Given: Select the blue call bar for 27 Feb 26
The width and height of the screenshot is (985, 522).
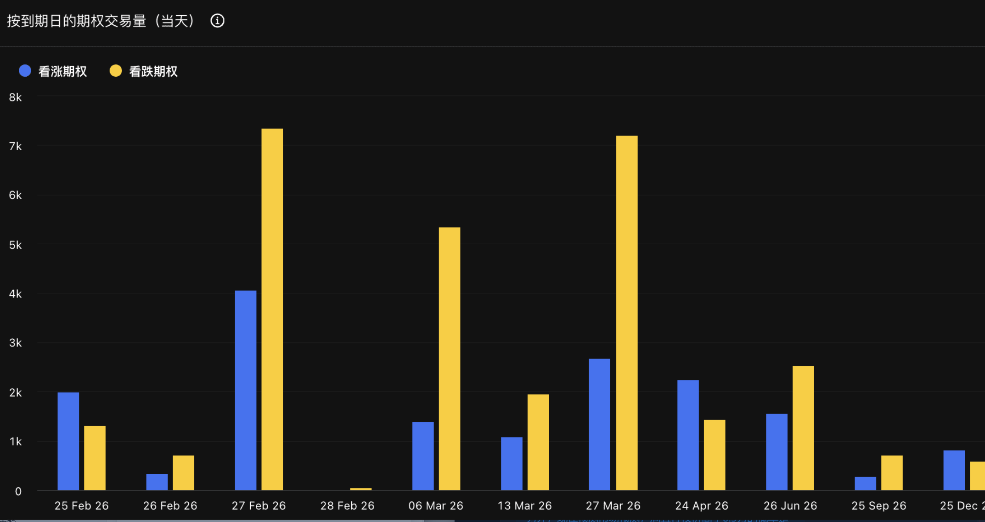Looking at the screenshot, I should (246, 390).
